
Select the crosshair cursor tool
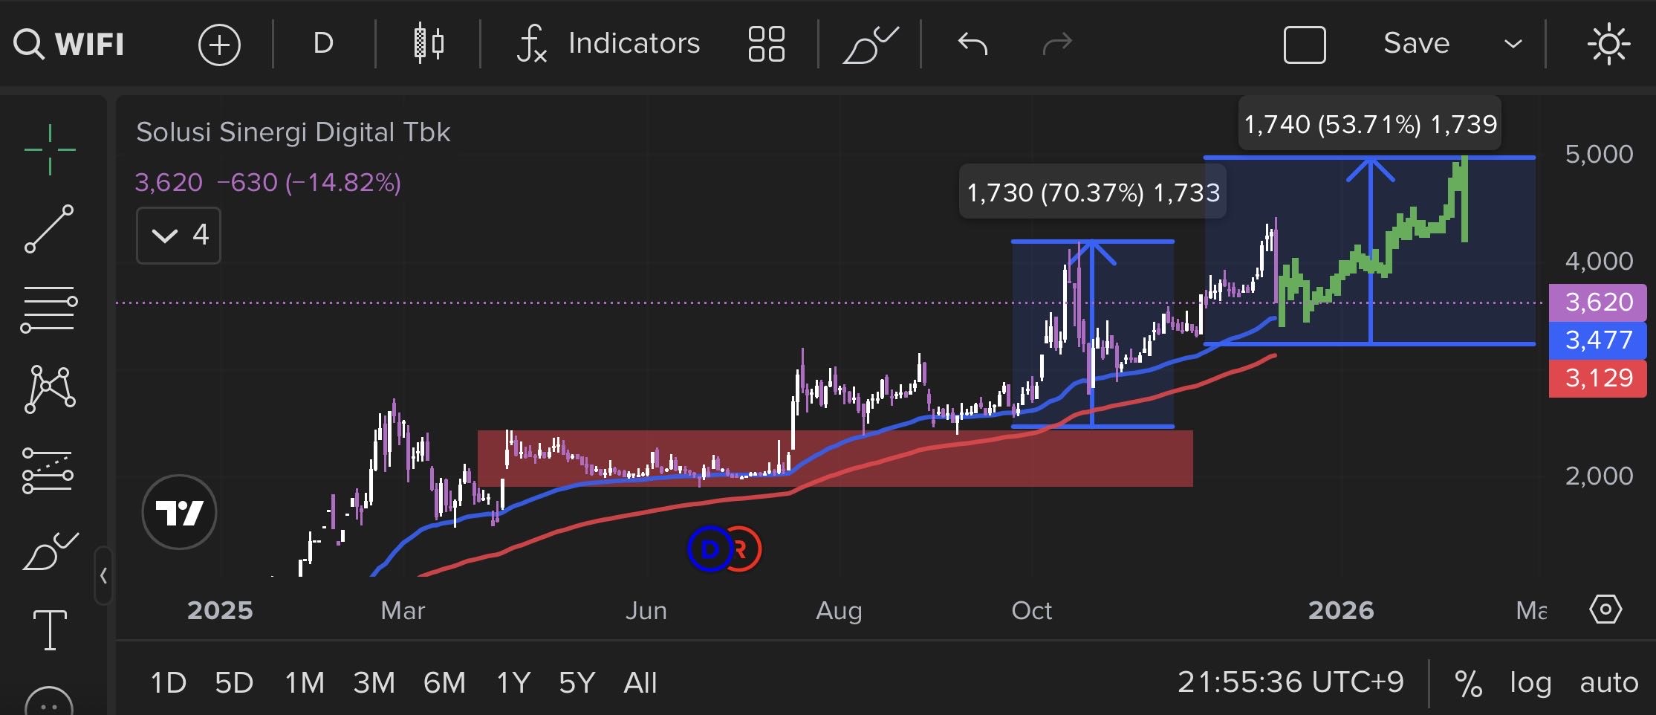50,150
